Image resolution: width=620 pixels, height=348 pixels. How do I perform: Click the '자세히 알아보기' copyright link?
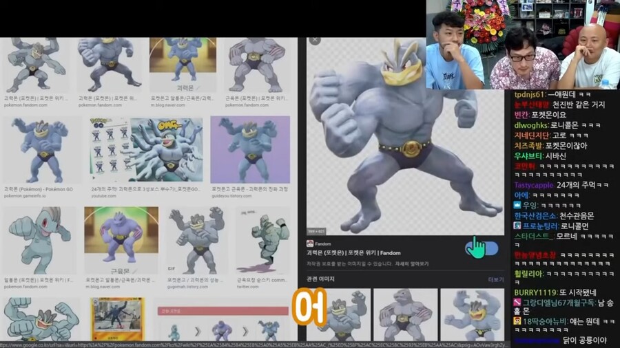pos(412,263)
